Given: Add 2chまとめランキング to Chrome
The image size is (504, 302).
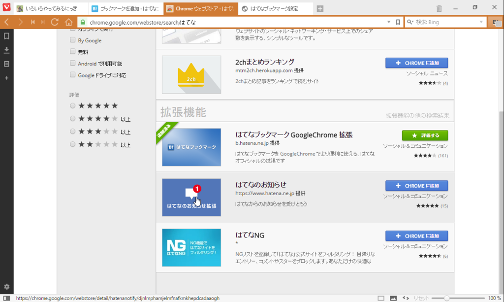Looking at the screenshot, I should point(416,63).
